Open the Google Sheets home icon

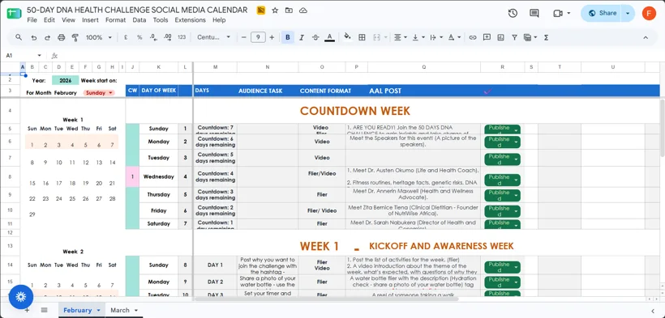click(14, 13)
